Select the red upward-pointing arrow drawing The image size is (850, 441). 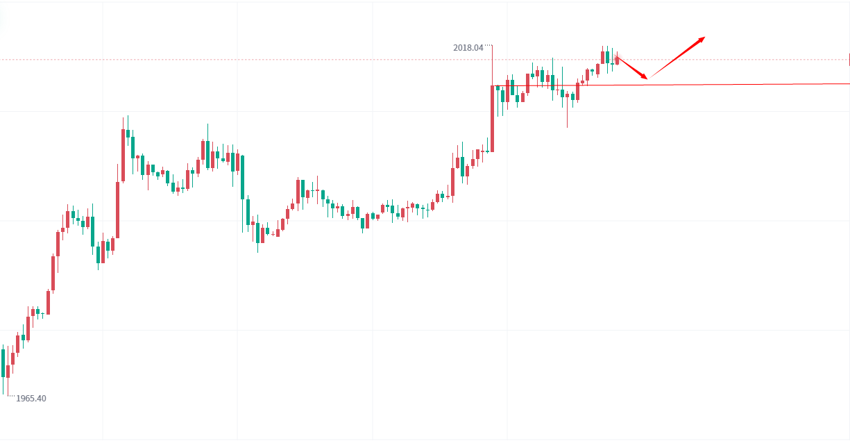pyautogui.click(x=677, y=57)
